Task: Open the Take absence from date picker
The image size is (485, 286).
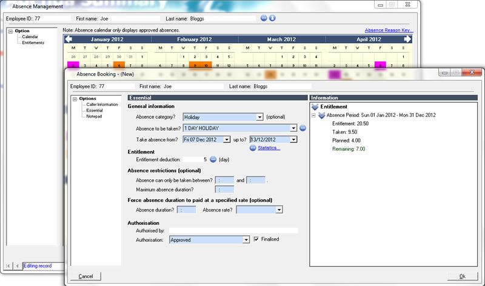Action: point(227,139)
